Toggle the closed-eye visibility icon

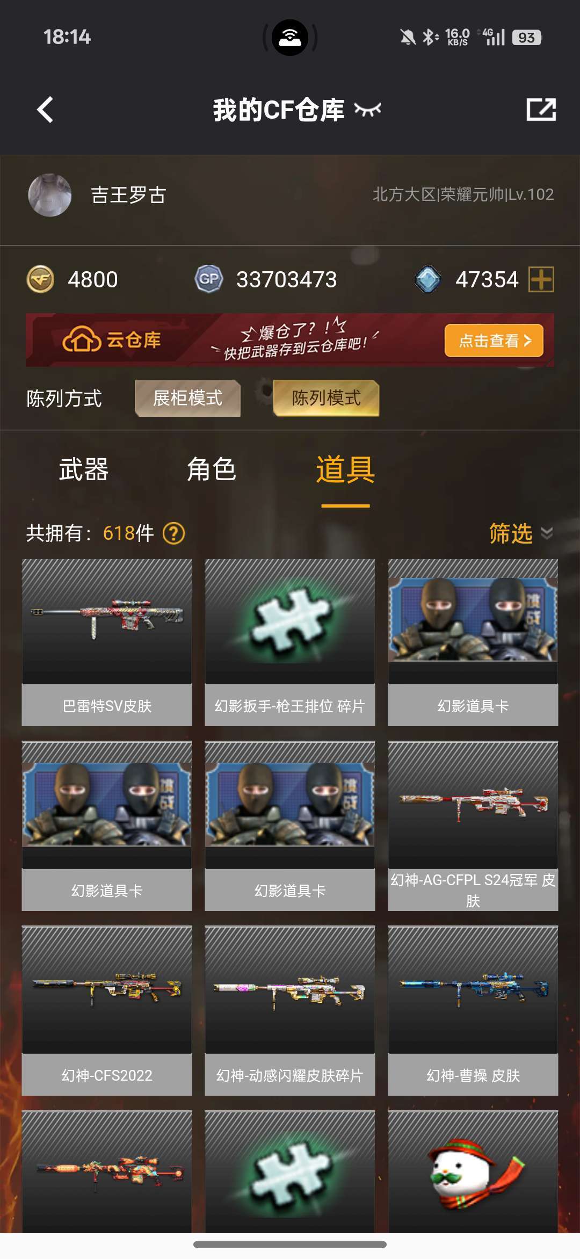point(368,110)
